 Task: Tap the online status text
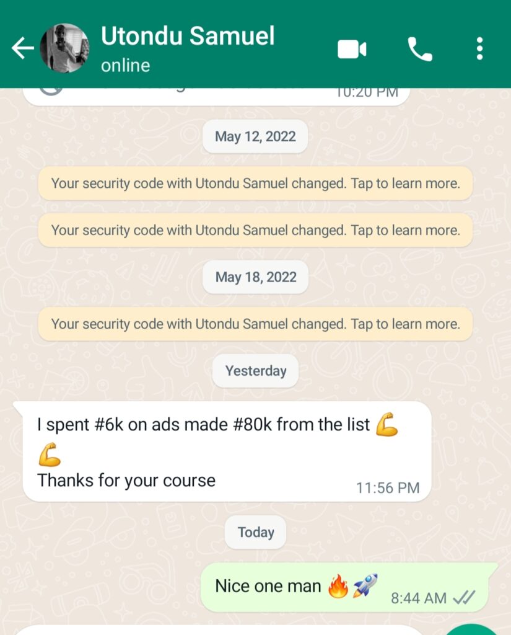click(x=125, y=66)
